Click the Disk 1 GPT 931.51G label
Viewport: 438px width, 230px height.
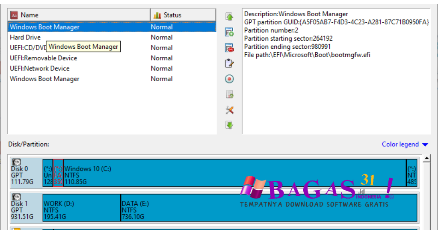tap(22, 210)
